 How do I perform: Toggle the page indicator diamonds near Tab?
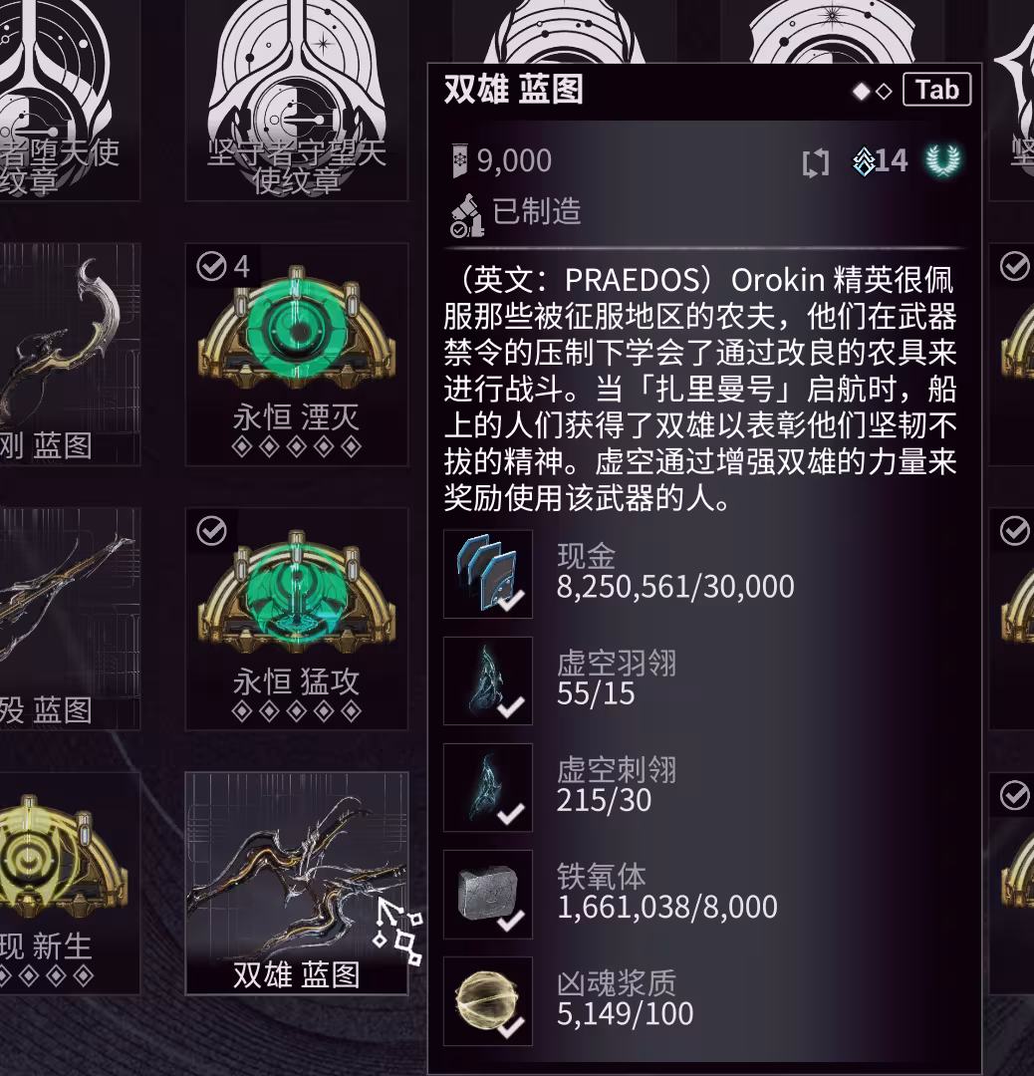[872, 91]
